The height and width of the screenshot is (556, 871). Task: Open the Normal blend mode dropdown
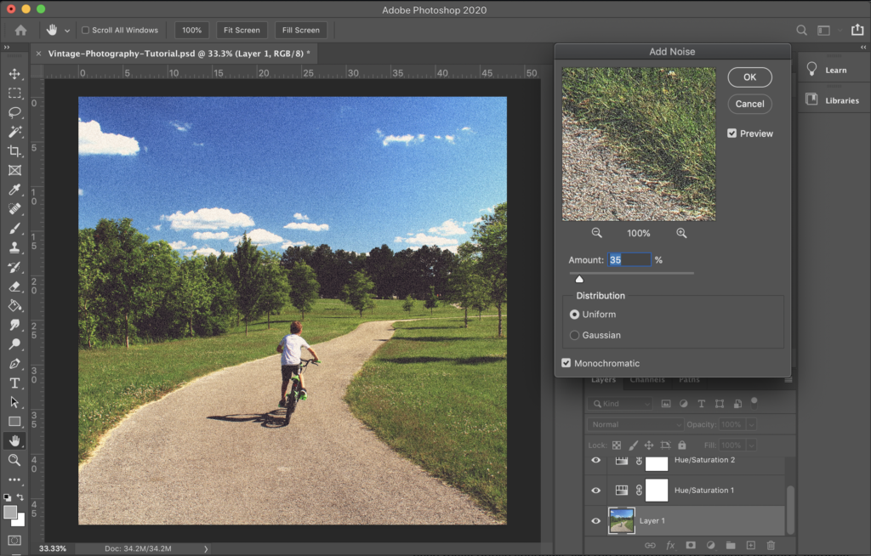(635, 424)
